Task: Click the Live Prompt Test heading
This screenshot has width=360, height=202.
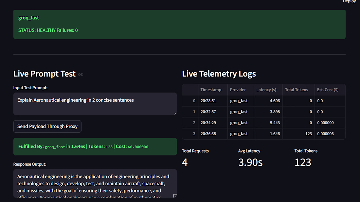Action: [44, 74]
